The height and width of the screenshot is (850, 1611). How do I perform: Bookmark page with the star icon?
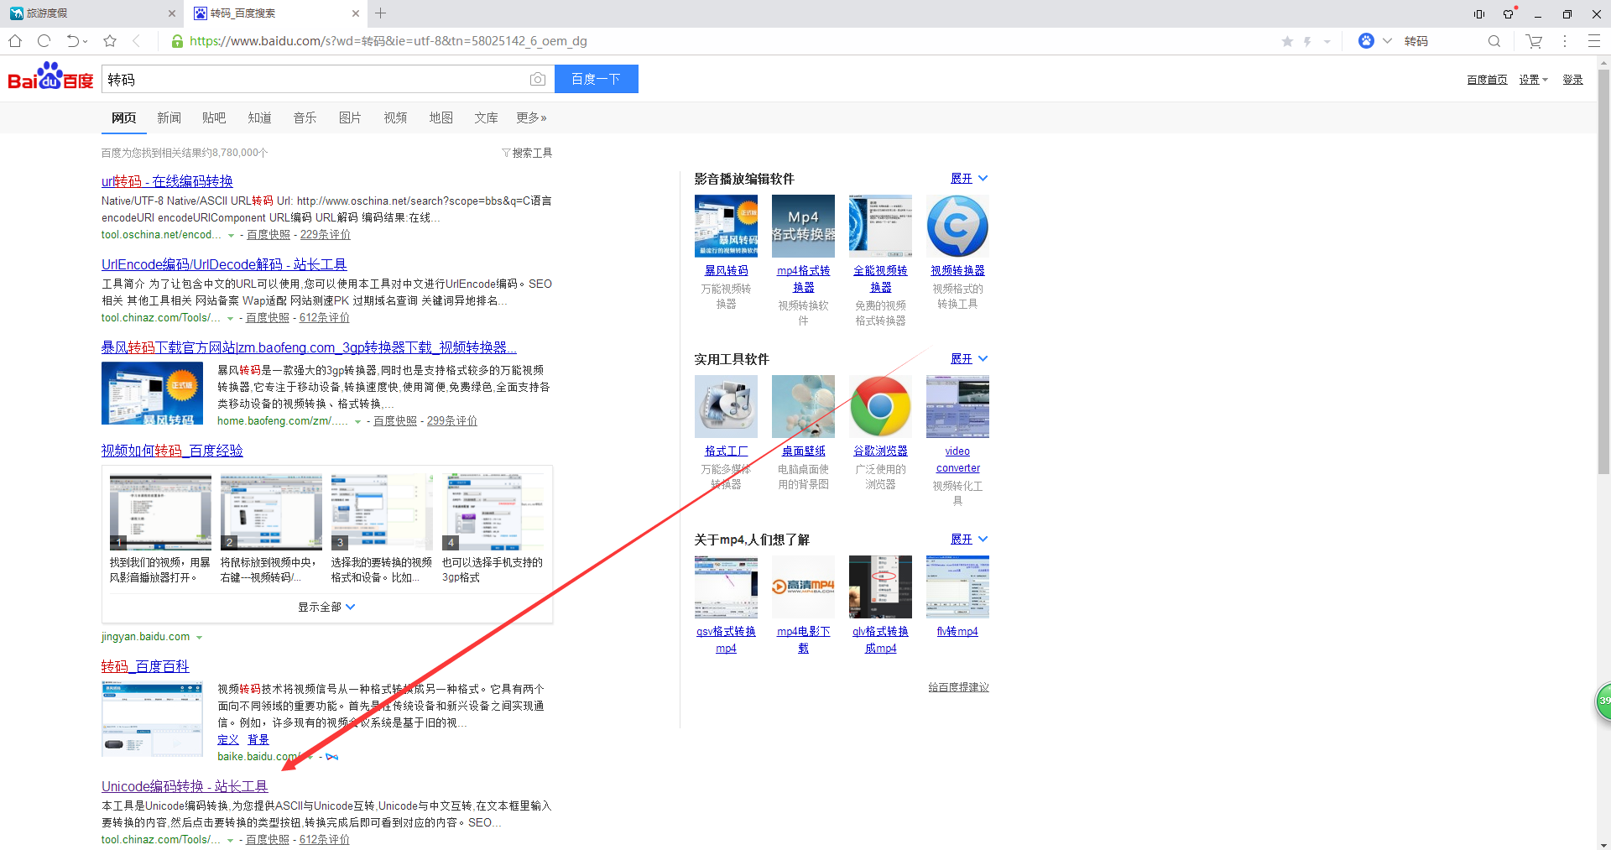point(110,41)
